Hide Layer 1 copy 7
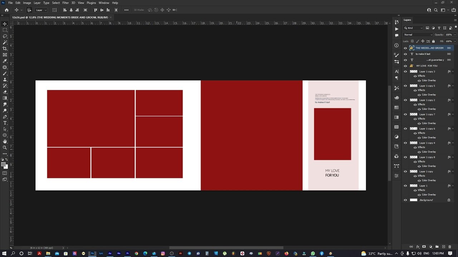 click(x=405, y=114)
